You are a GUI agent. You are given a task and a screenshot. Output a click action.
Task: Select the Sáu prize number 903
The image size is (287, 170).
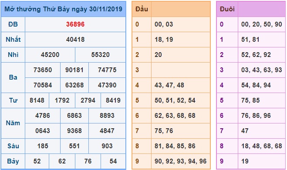coord(107,146)
